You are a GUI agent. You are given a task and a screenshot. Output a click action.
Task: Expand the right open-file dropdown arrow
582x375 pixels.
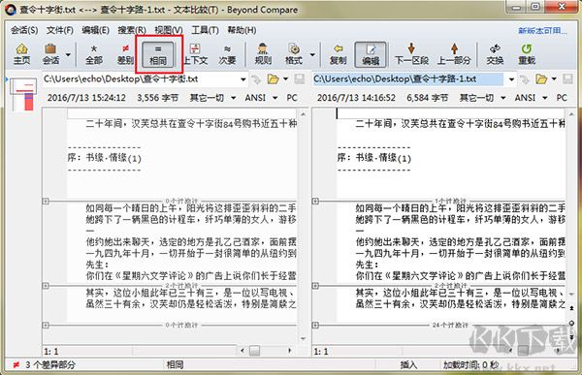coord(554,79)
